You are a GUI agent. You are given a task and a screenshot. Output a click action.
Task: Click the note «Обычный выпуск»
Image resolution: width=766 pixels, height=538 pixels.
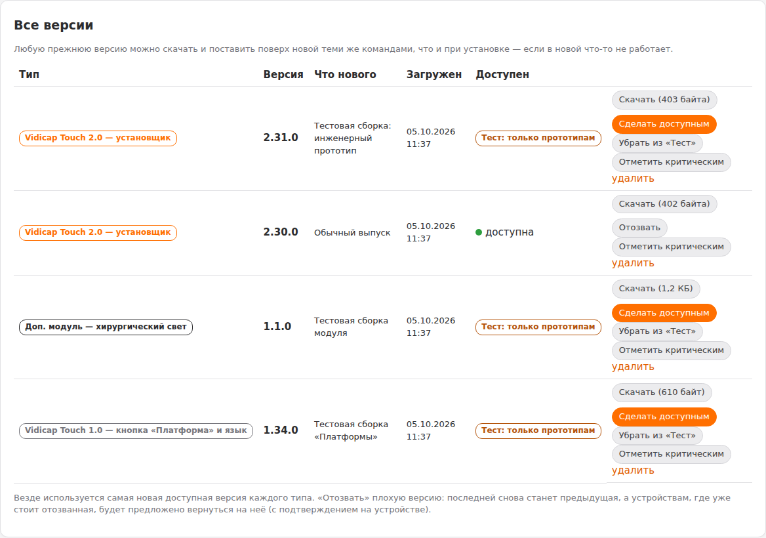coord(352,233)
